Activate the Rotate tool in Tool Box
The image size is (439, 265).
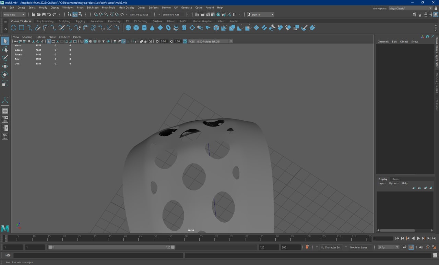point(5,74)
